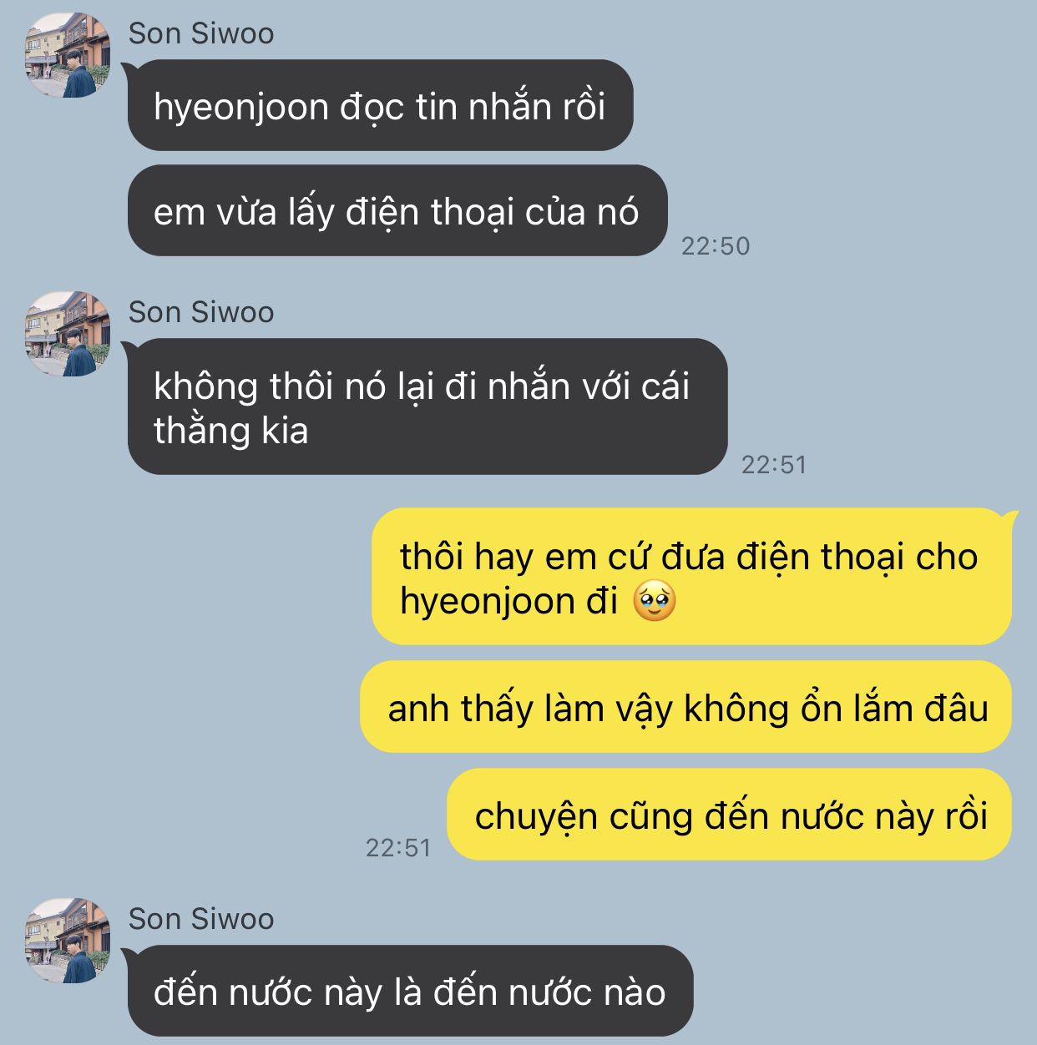The height and width of the screenshot is (1045, 1037).
Task: Open the Son Siwoo name above last message
Action: 201,919
